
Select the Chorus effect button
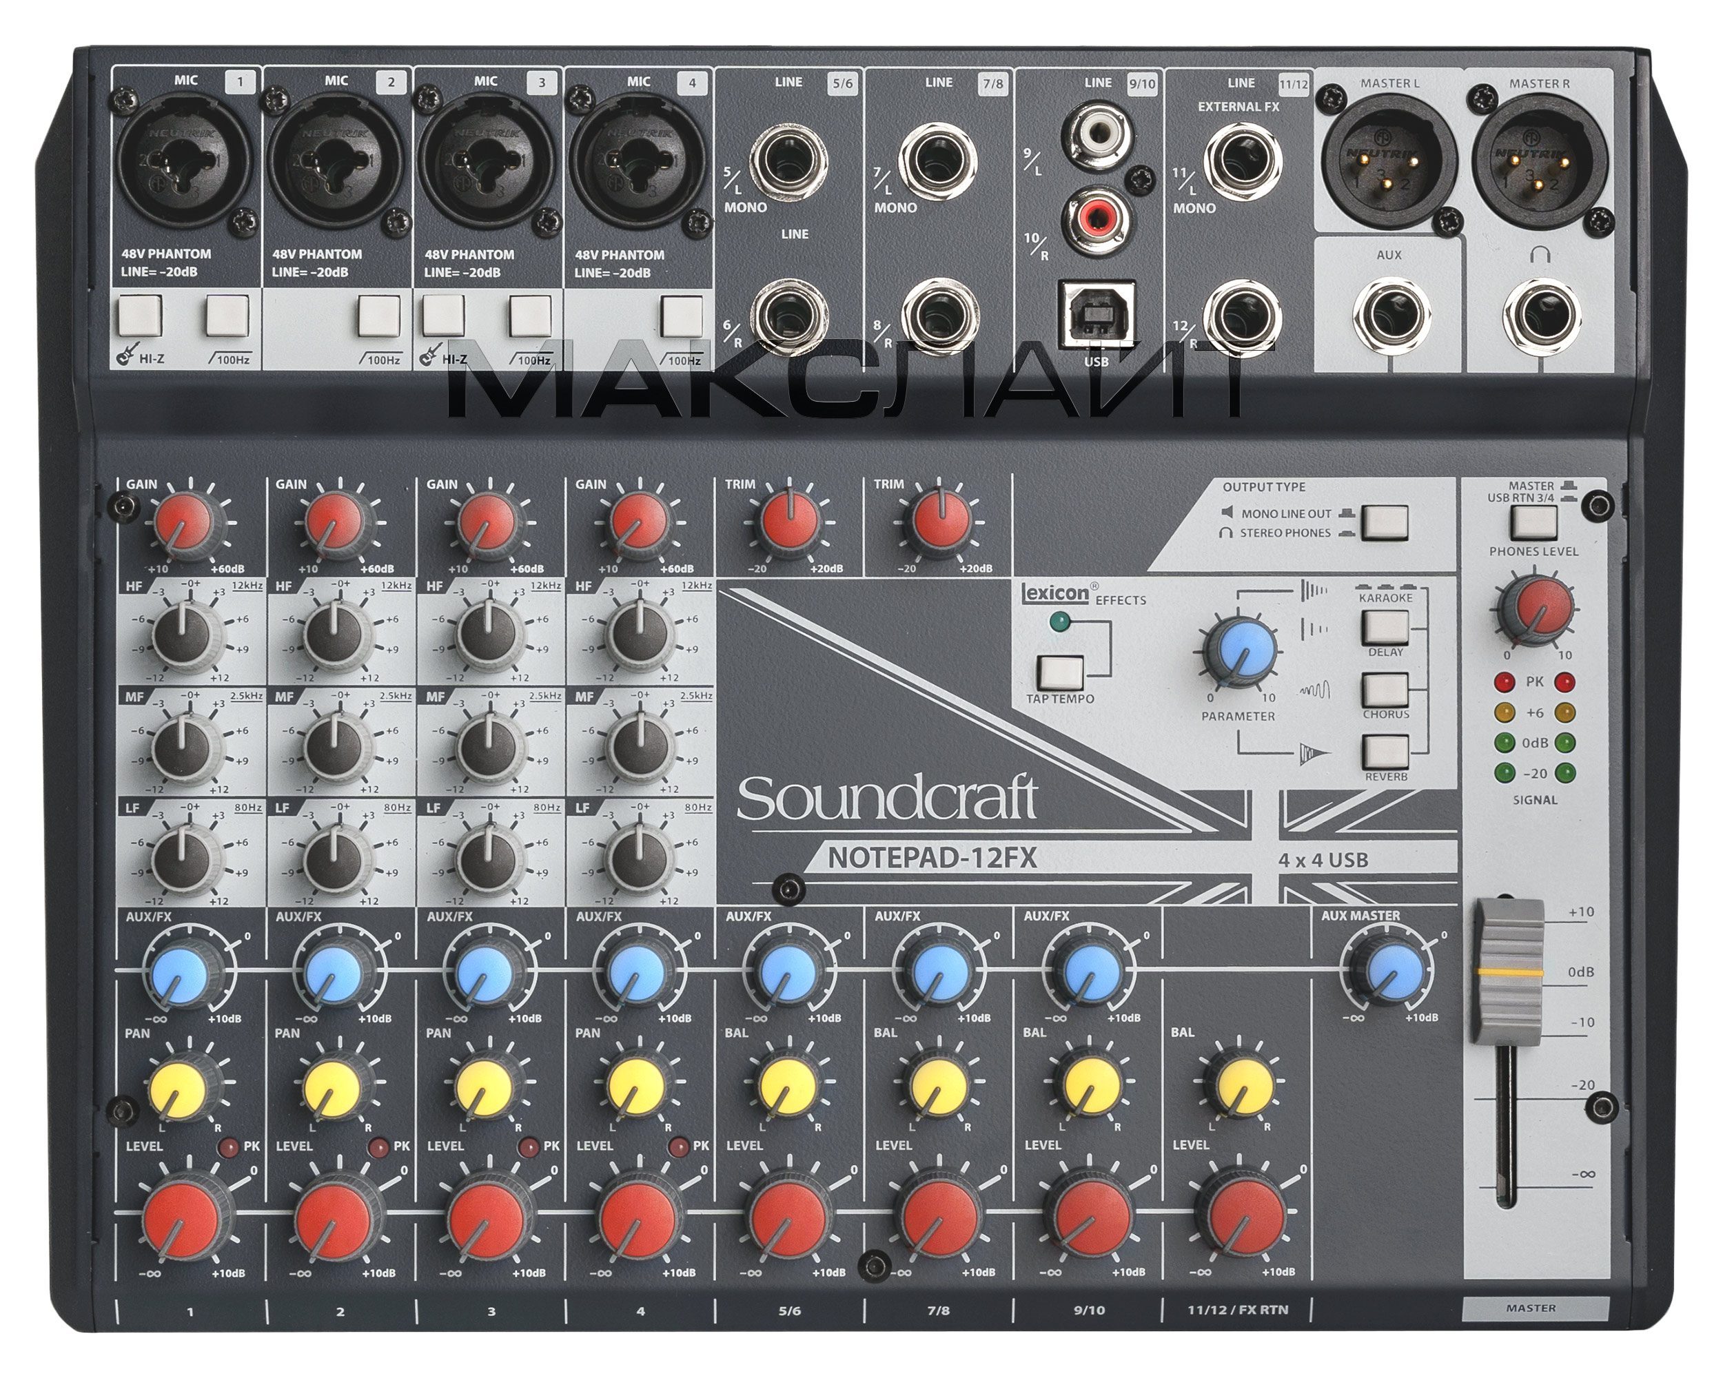pos(1385,690)
